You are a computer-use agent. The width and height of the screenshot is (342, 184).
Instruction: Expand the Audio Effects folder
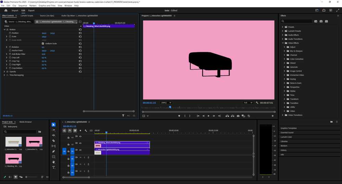pos(282,35)
